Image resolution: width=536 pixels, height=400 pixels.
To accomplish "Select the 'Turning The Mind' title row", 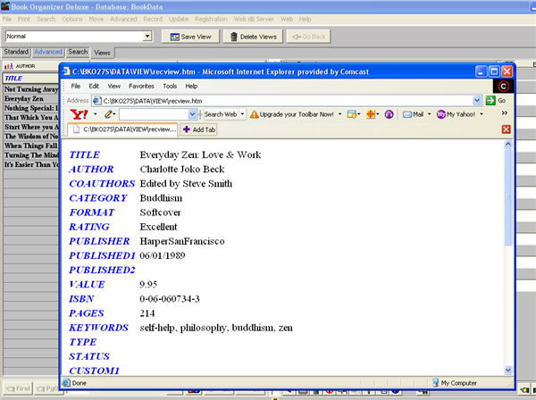I will [30, 155].
